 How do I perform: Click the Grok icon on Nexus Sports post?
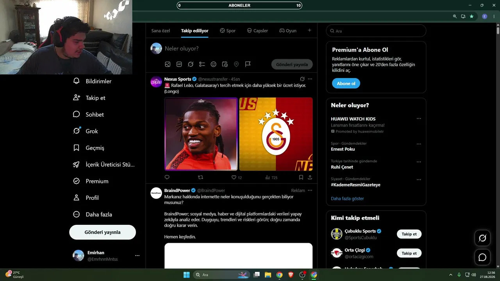(x=302, y=79)
